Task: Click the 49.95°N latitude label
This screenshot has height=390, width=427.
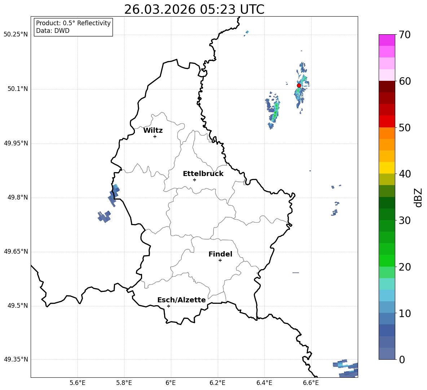Action: tap(16, 143)
